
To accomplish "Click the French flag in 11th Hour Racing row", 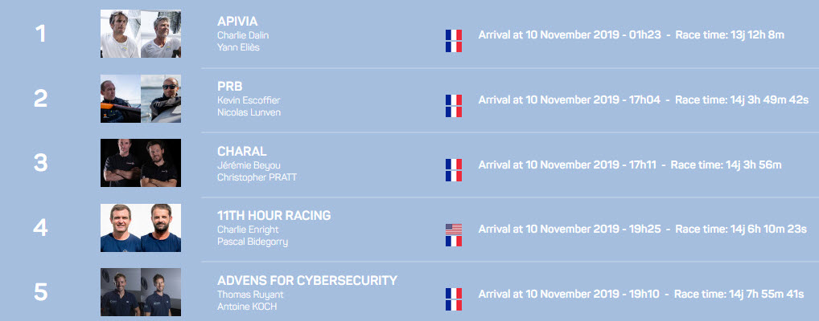I will click(x=454, y=241).
